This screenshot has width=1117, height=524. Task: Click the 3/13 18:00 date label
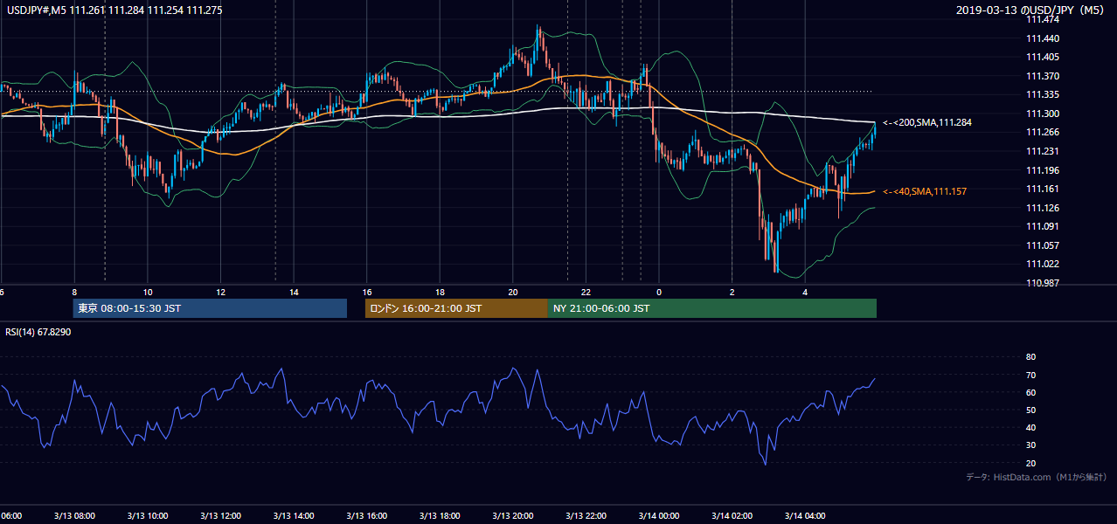[x=440, y=515]
